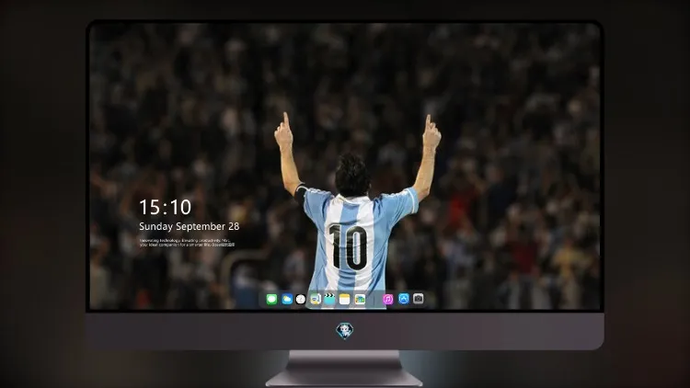Open the blue App Store icon
The height and width of the screenshot is (388, 690).
coord(404,299)
